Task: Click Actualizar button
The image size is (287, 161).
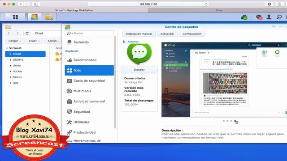Action: (167, 34)
